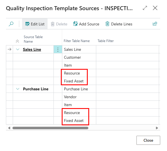Click the scrollbar right arrow

157,128
